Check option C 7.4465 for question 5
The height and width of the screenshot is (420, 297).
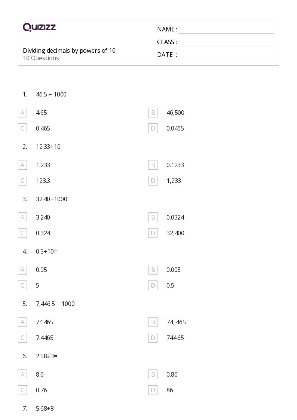(x=22, y=338)
